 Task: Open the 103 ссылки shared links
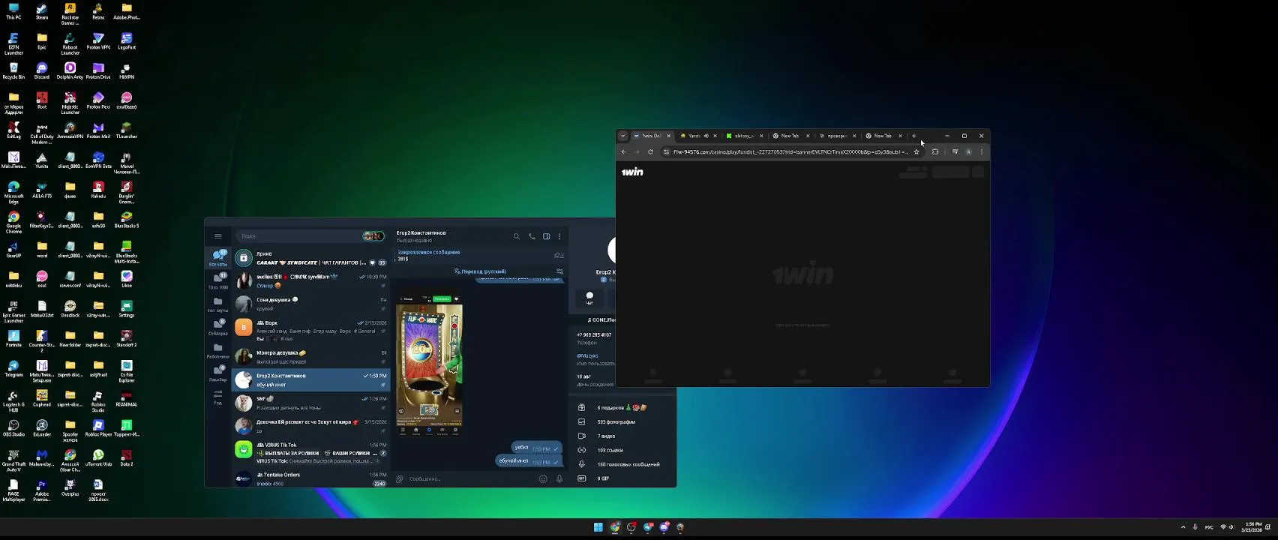(622, 450)
